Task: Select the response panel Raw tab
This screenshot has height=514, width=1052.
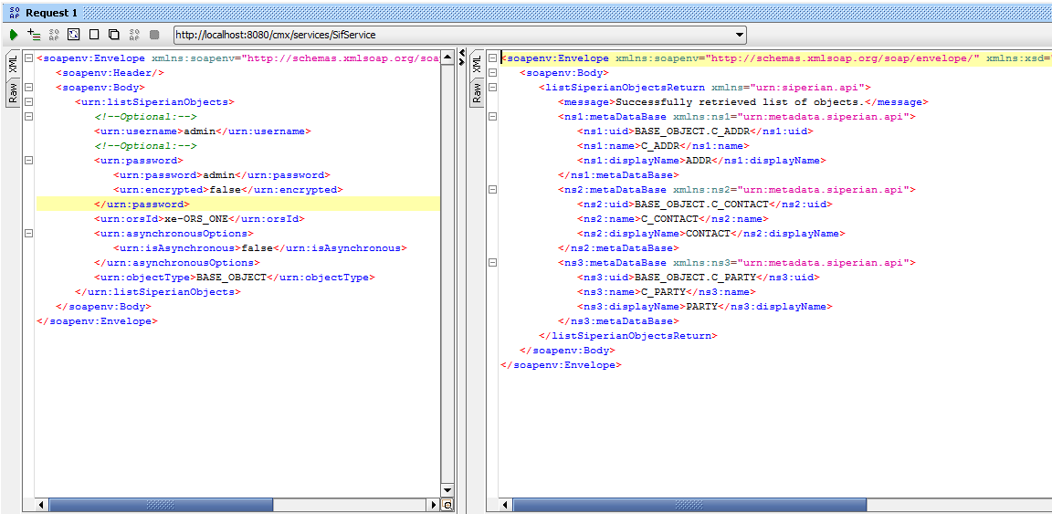Action: (477, 92)
